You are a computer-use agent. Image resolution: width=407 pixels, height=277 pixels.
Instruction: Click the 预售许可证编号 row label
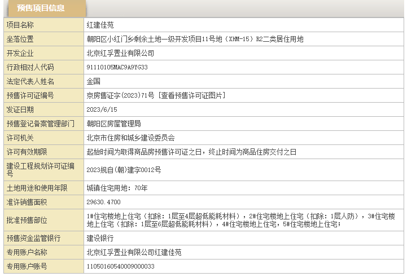tap(30, 95)
